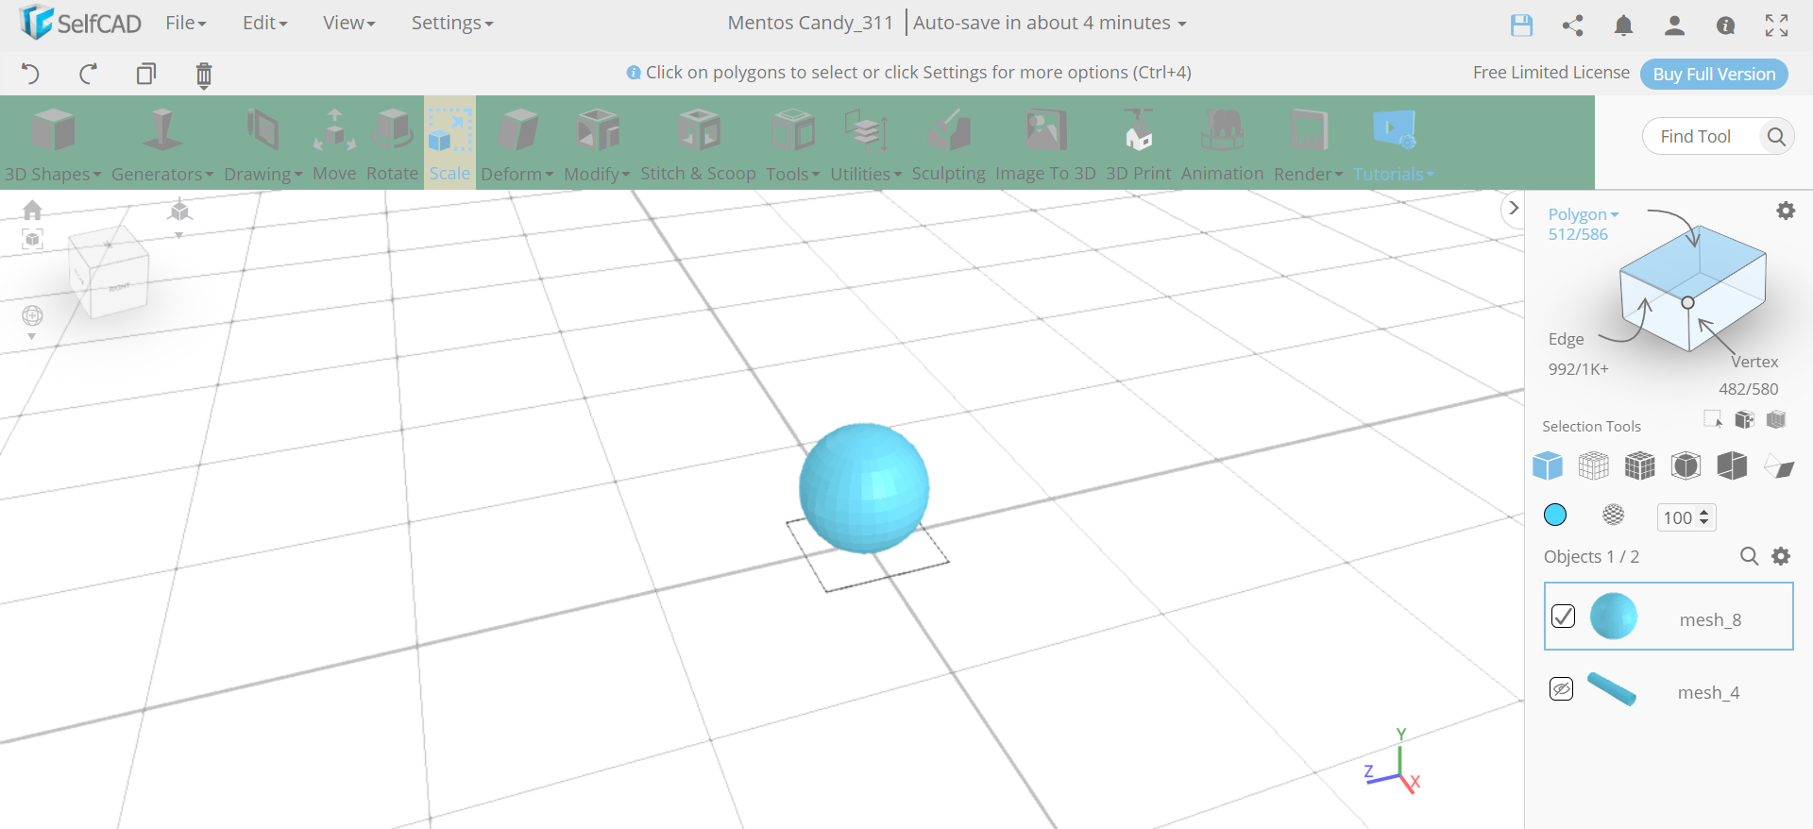Open the 3D Print tool
The width and height of the screenshot is (1813, 829).
point(1138,144)
